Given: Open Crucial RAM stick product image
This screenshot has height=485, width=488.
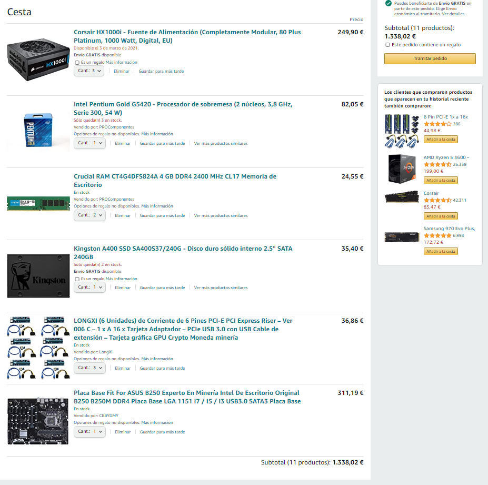Looking at the screenshot, I should (38, 204).
